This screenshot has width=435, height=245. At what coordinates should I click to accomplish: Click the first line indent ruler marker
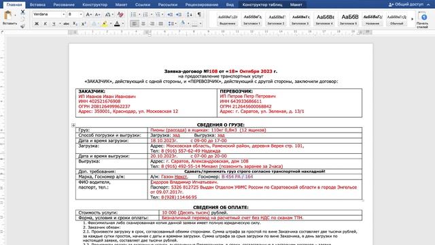(x=150, y=31)
